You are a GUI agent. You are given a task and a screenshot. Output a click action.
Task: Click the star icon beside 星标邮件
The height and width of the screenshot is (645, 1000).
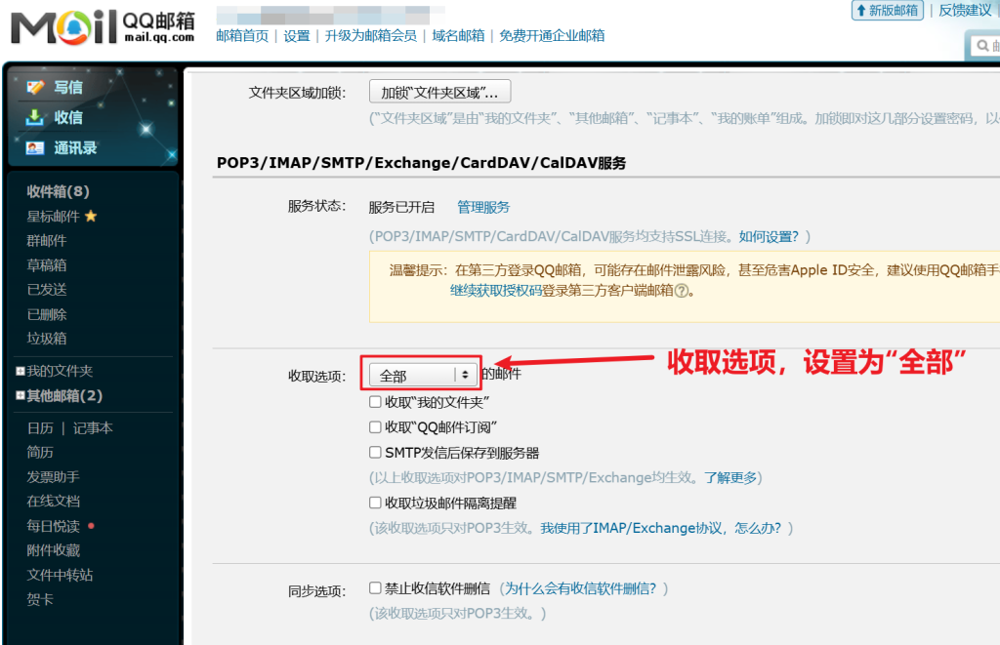pyautogui.click(x=91, y=216)
